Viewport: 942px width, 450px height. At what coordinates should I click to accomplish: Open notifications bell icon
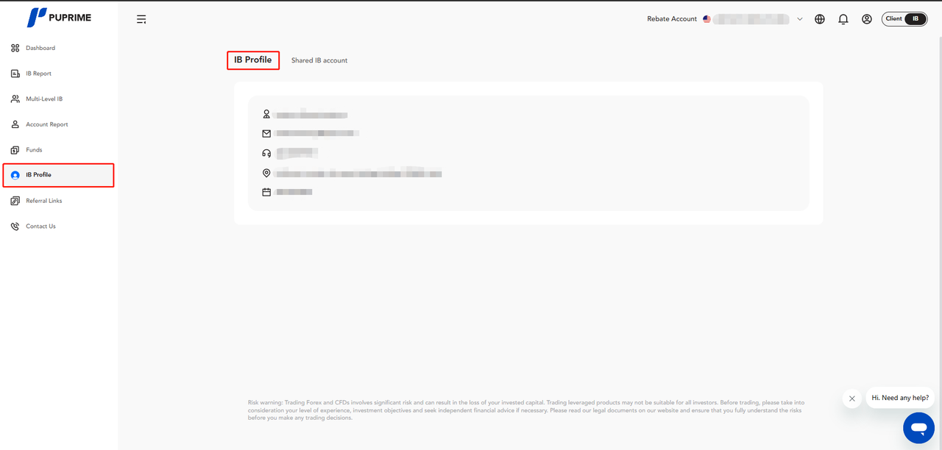[x=843, y=19]
